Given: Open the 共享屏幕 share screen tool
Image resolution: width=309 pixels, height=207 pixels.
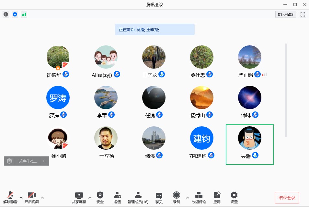Looking at the screenshot, I should pos(79,197).
